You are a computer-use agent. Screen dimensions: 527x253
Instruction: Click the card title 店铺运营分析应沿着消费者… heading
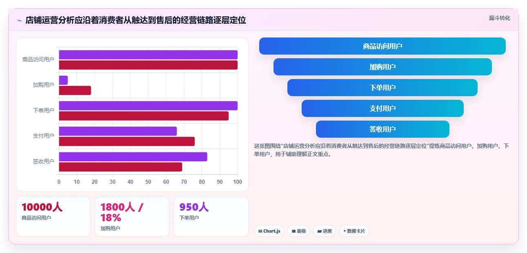pyautogui.click(x=136, y=20)
